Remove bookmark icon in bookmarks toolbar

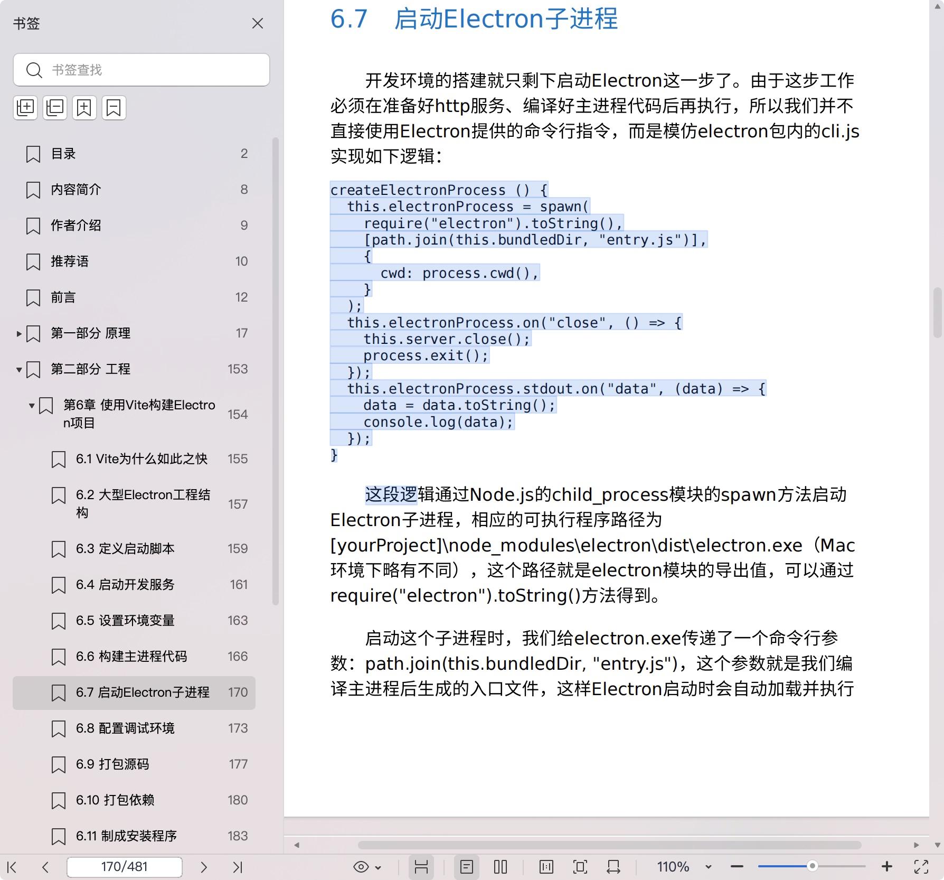pyautogui.click(x=114, y=108)
